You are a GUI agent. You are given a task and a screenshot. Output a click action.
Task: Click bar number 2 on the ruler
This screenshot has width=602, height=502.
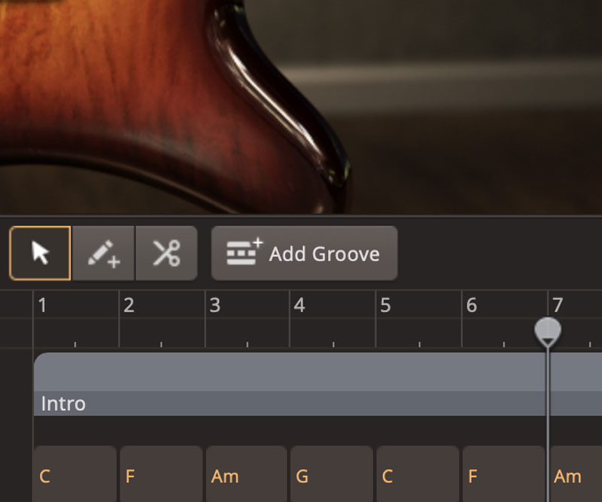pyautogui.click(x=129, y=305)
